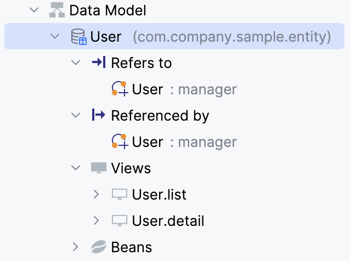Screen dimensions: 350x261
Task: Collapse the User entity node
Action: click(55, 37)
